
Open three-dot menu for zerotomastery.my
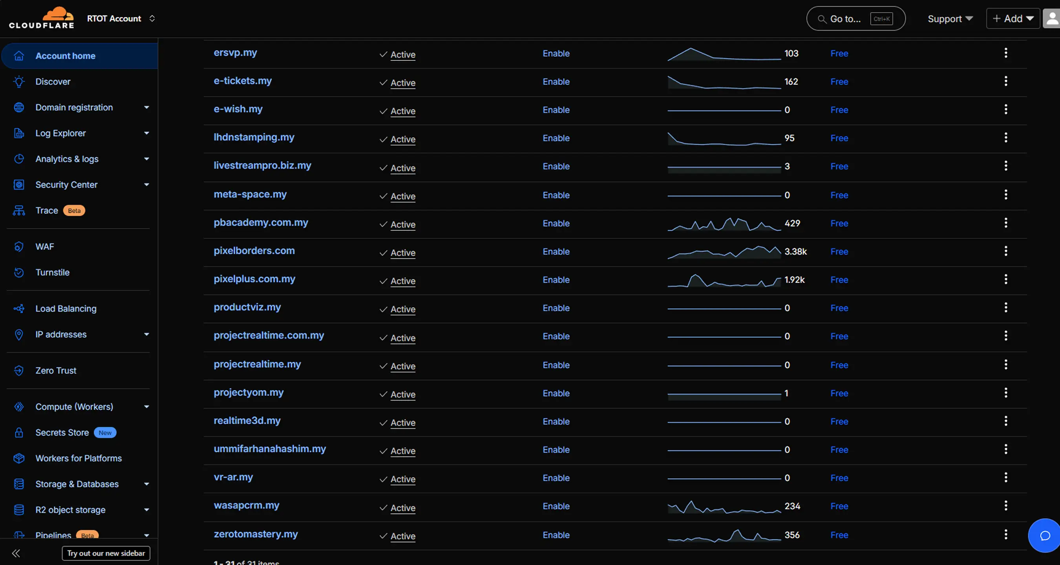click(x=1006, y=534)
